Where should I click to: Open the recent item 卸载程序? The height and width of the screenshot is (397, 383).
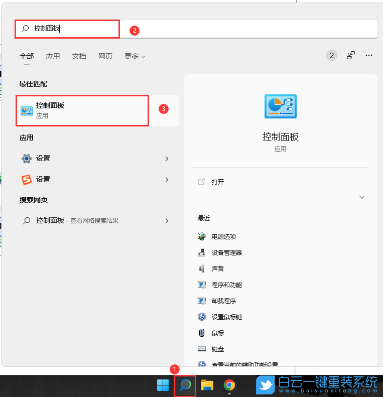(224, 301)
